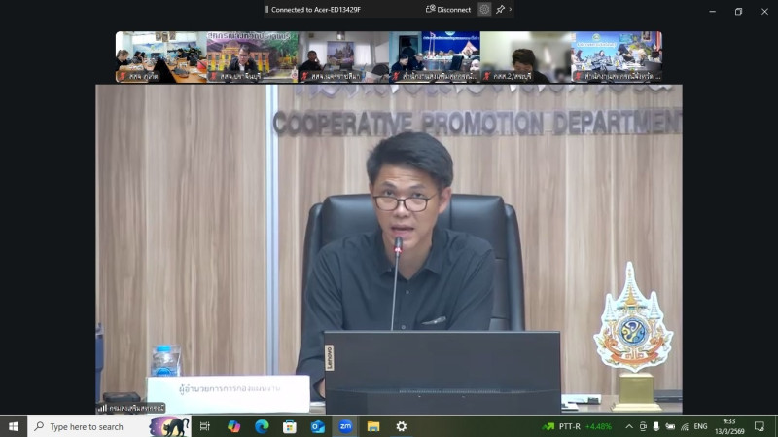Toggle the pin on the connection bar
The image size is (778, 437).
[500, 10]
